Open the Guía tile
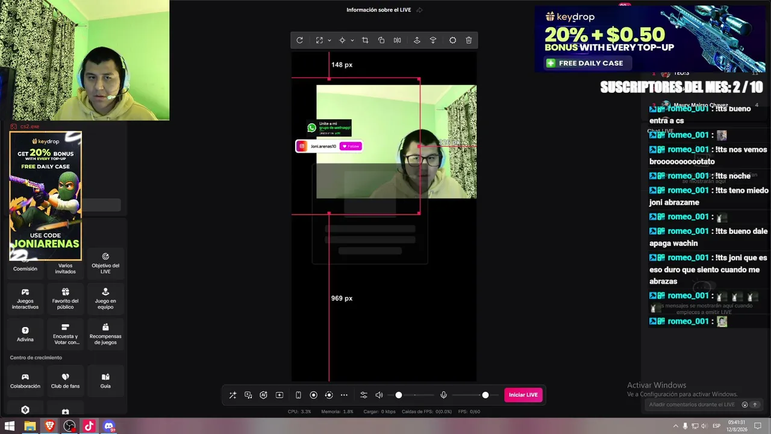Image resolution: width=771 pixels, height=434 pixels. (x=105, y=381)
